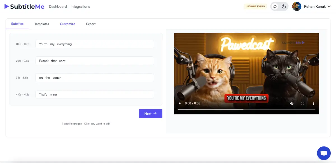
Task: Open the Export tab
Action: (x=91, y=24)
